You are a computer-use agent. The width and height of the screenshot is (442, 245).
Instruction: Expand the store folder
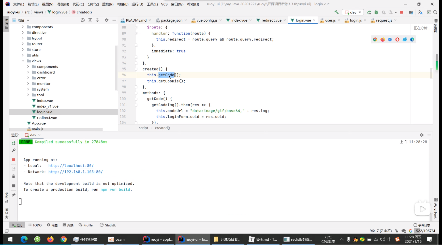(x=23, y=50)
